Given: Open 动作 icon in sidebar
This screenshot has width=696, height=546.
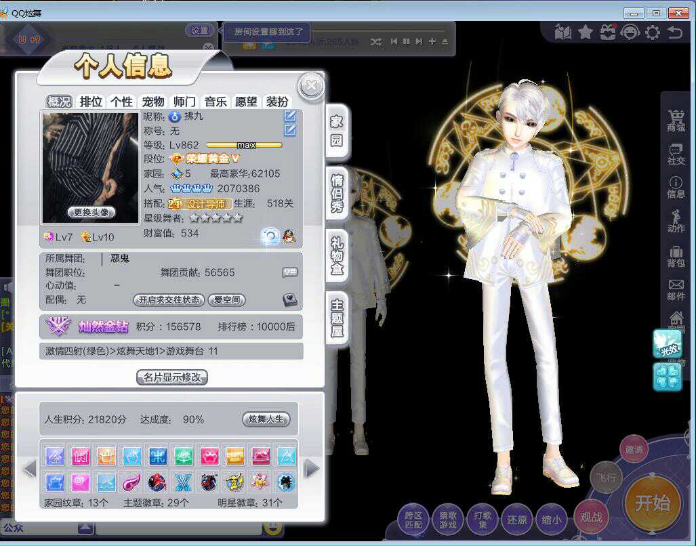Looking at the screenshot, I should (x=676, y=221).
